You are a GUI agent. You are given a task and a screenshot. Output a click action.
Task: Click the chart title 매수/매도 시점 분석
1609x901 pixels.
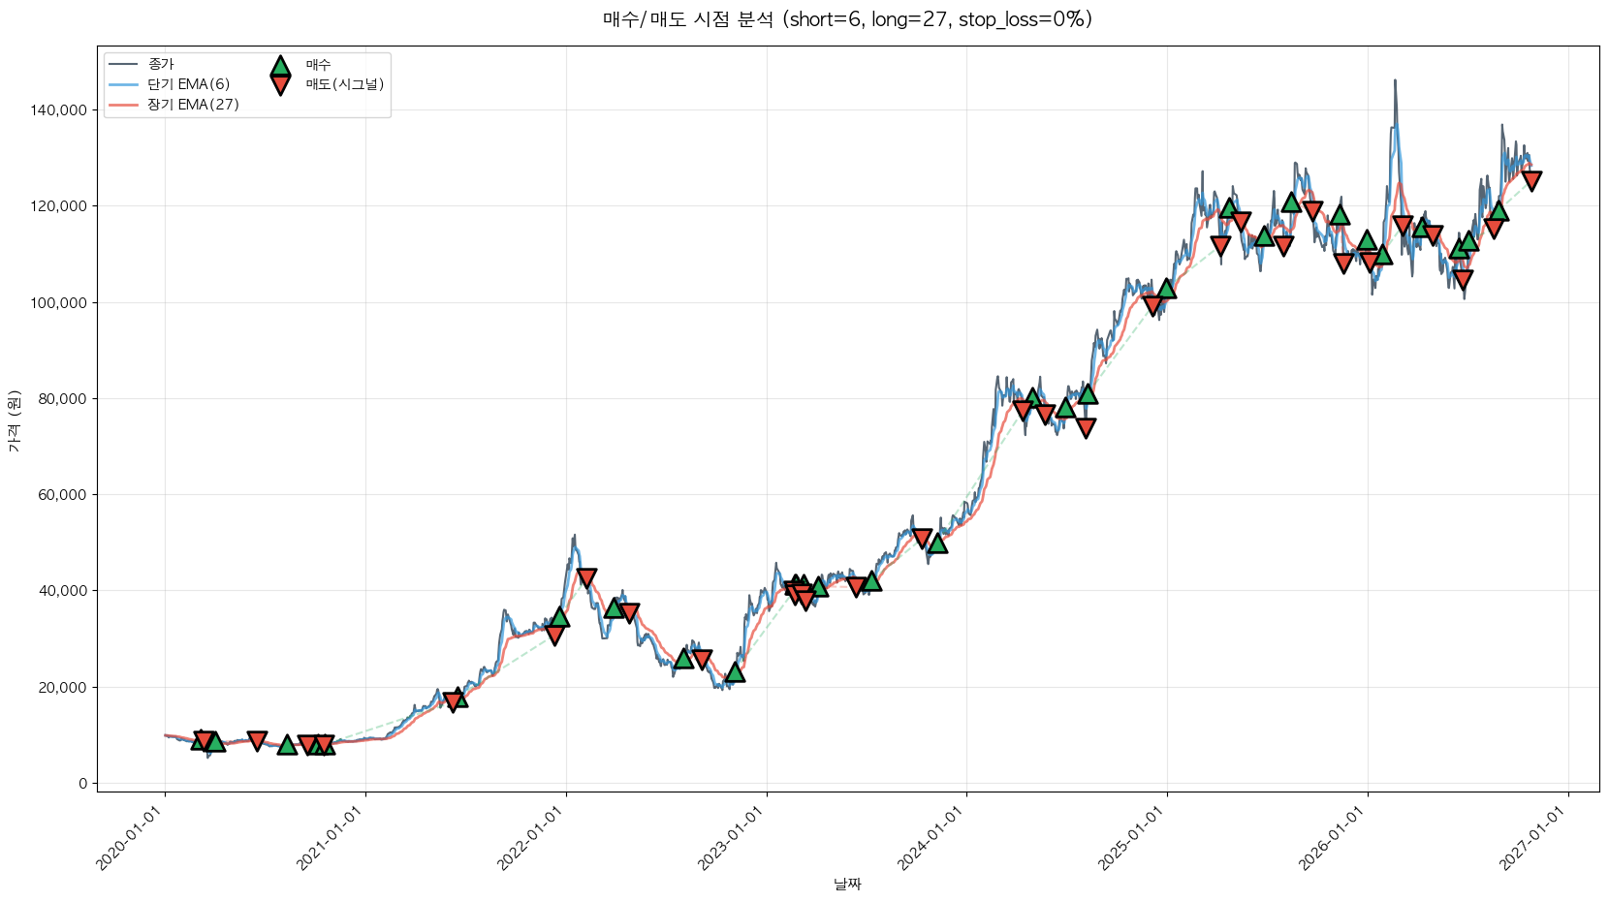click(x=847, y=19)
